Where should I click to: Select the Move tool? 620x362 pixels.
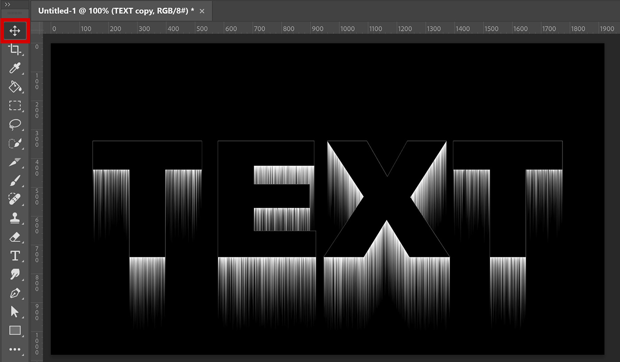point(15,31)
